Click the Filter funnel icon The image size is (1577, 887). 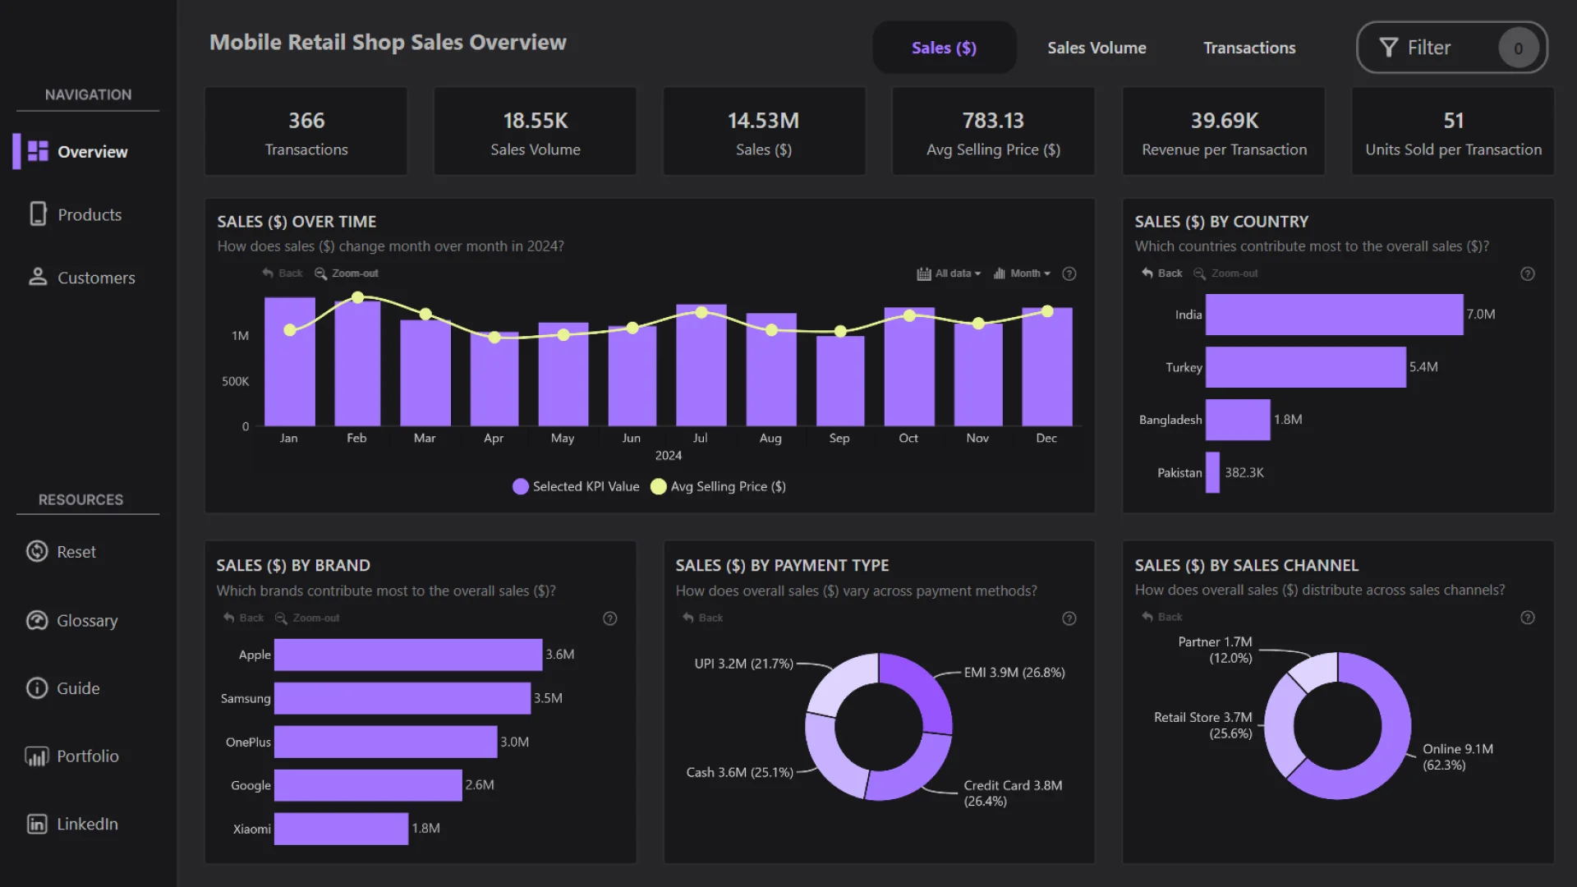[x=1388, y=48]
